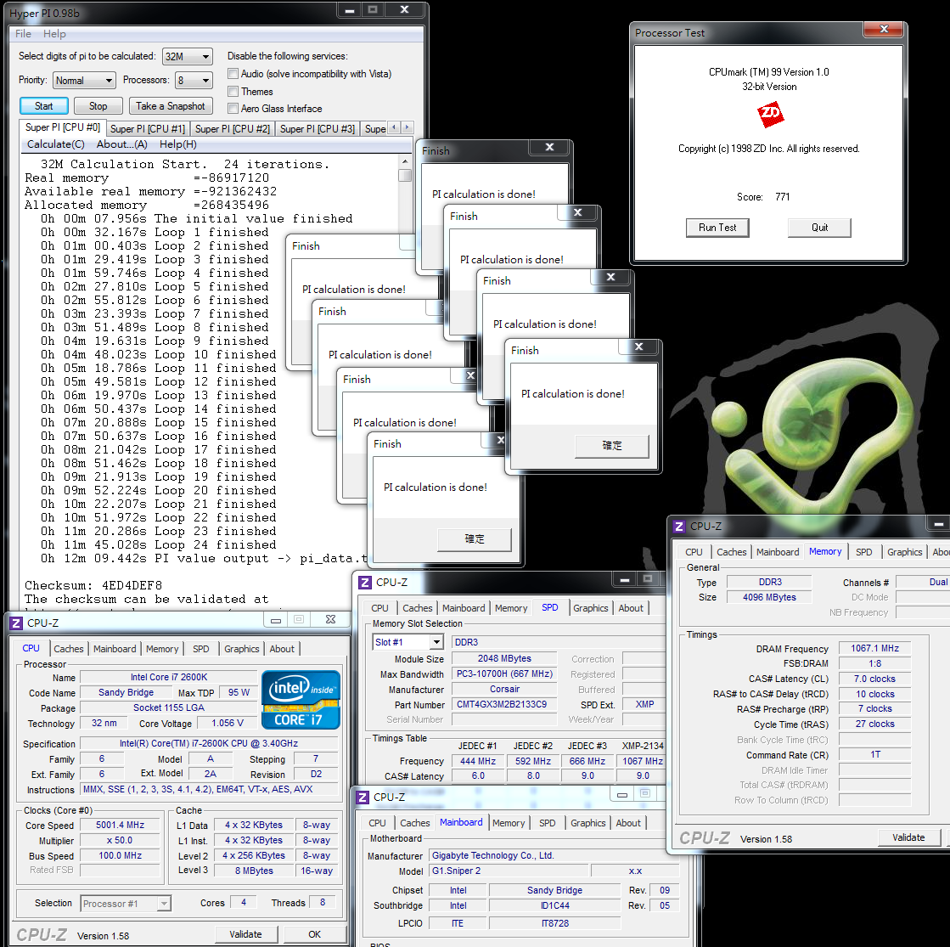This screenshot has height=947, width=950.
Task: Open the Processor #1 selection dropdown
Action: click(126, 904)
